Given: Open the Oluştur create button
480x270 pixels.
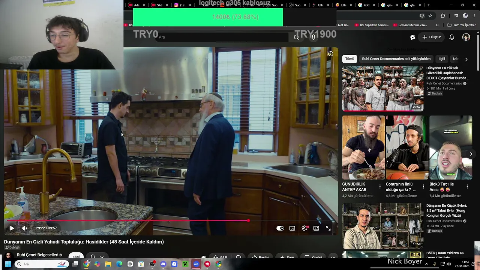Looking at the screenshot, I should (432, 37).
